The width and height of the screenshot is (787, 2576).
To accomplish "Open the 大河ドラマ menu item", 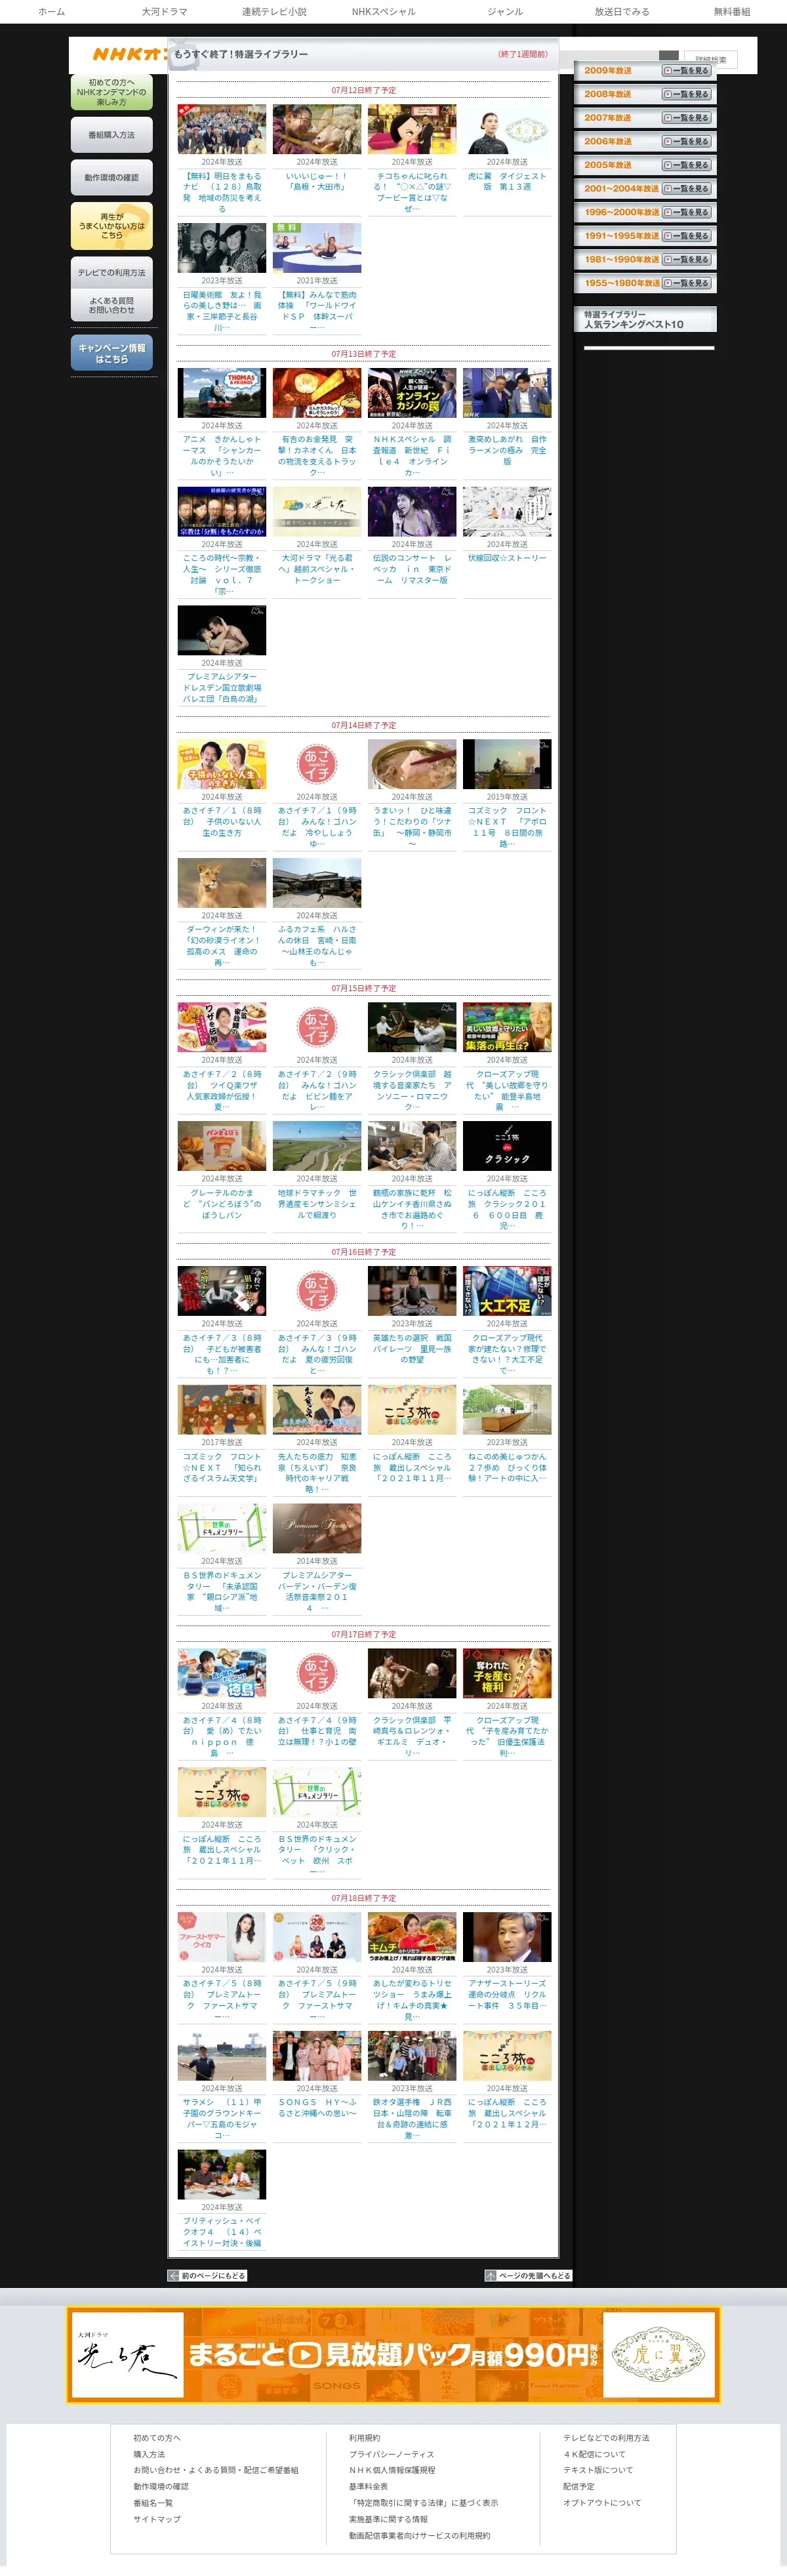I will click(x=164, y=12).
